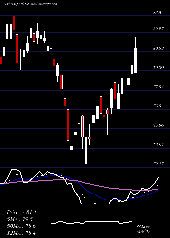This screenshot has height=238, width=170.
Task: Click the 50MA : 78.6 readout
Action: tap(21, 226)
